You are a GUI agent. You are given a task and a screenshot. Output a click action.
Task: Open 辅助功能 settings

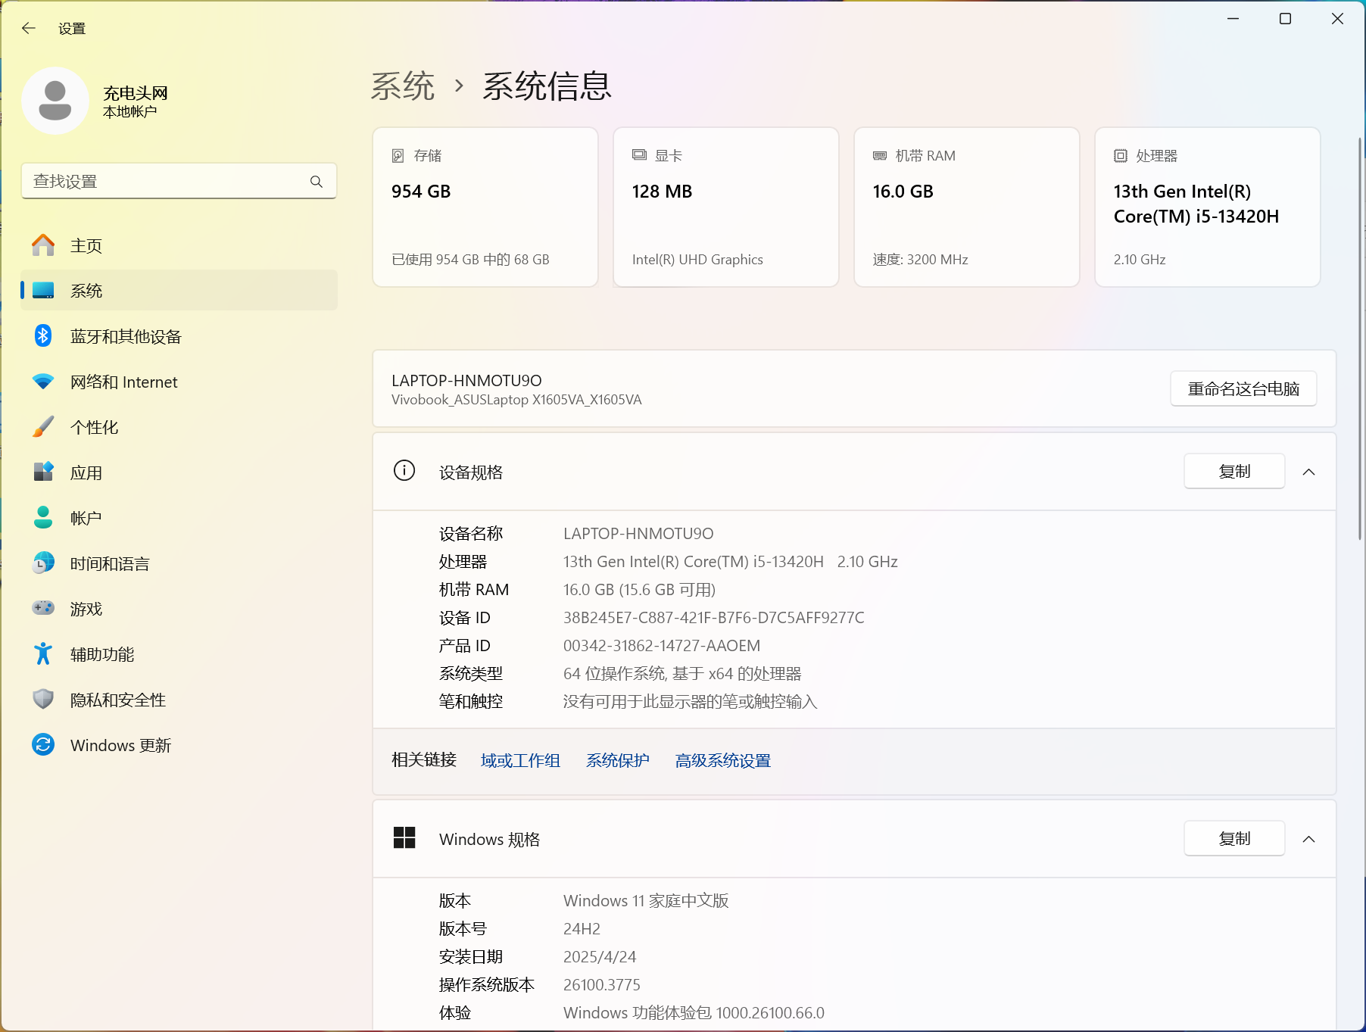coord(179,654)
